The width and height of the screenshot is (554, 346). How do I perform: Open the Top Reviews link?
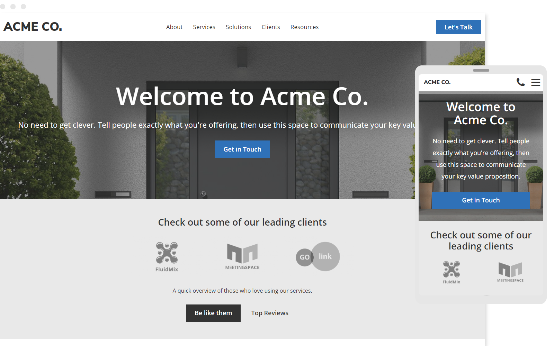click(x=270, y=313)
